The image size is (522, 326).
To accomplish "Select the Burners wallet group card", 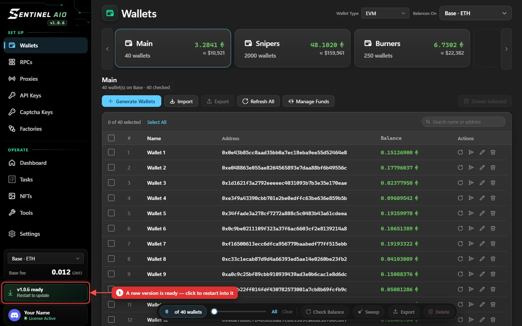I will coord(412,49).
